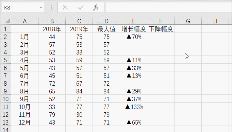Viewport: 232px width, 132px height.
Task: Select the cell containing 10月
Action: coord(25,107)
